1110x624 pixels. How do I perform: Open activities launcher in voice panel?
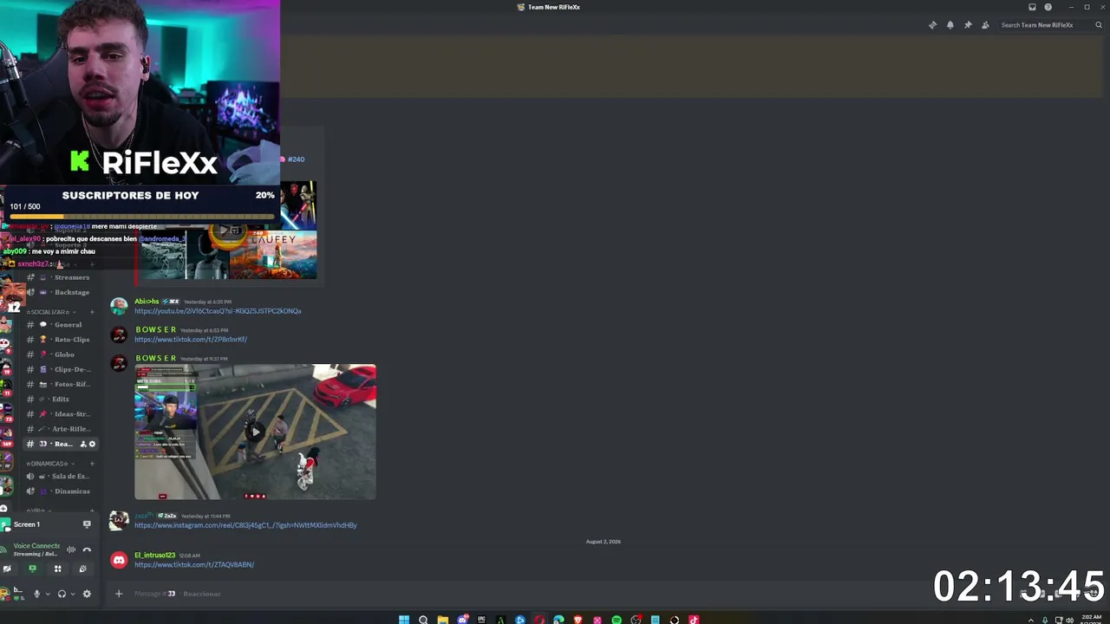[x=57, y=569]
